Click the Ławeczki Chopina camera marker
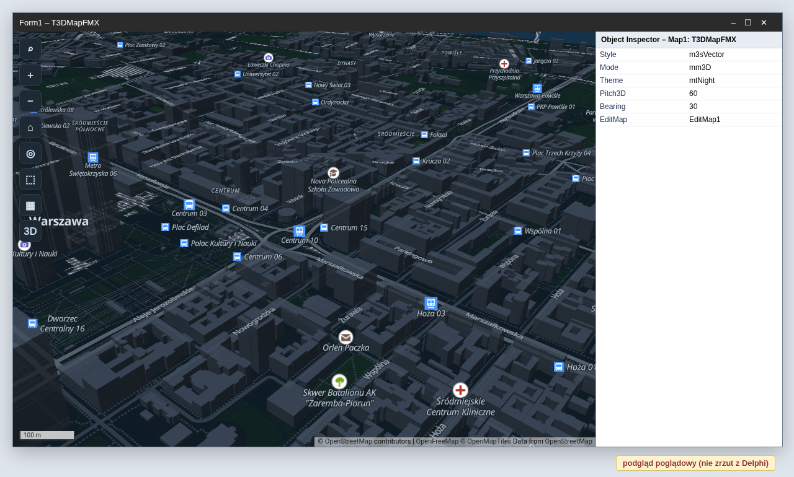Image resolution: width=794 pixels, height=477 pixels. click(x=269, y=58)
